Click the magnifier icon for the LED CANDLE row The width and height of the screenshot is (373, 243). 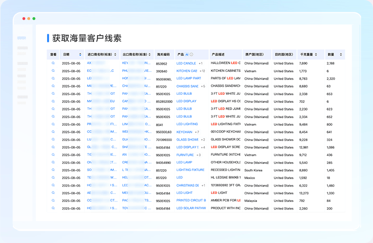coord(53,63)
